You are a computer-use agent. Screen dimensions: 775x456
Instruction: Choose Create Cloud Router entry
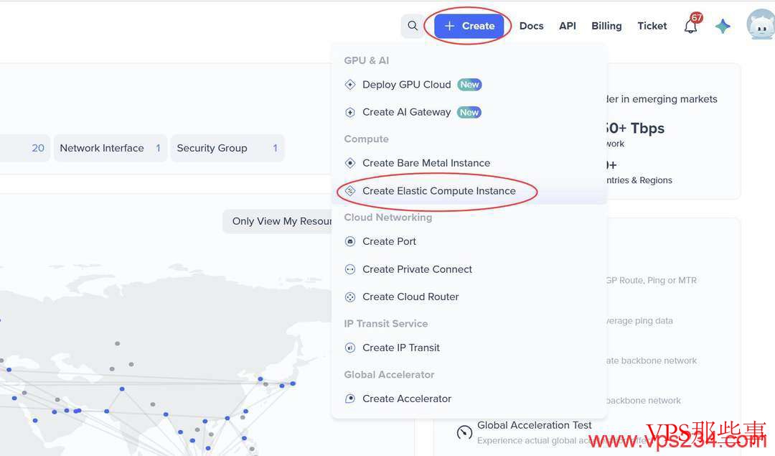[x=410, y=297]
